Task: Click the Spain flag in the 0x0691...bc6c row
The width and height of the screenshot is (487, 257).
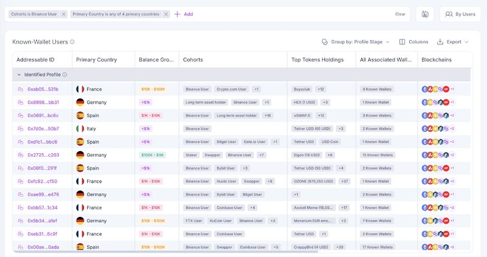Action: (x=80, y=115)
